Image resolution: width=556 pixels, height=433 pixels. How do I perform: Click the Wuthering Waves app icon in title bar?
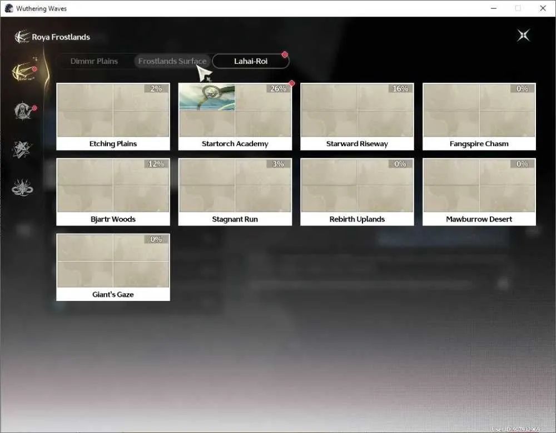click(9, 8)
